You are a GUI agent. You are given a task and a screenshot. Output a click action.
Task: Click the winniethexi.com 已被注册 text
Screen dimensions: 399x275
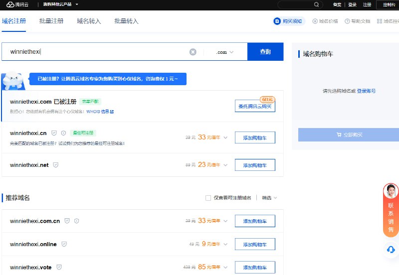(43, 102)
